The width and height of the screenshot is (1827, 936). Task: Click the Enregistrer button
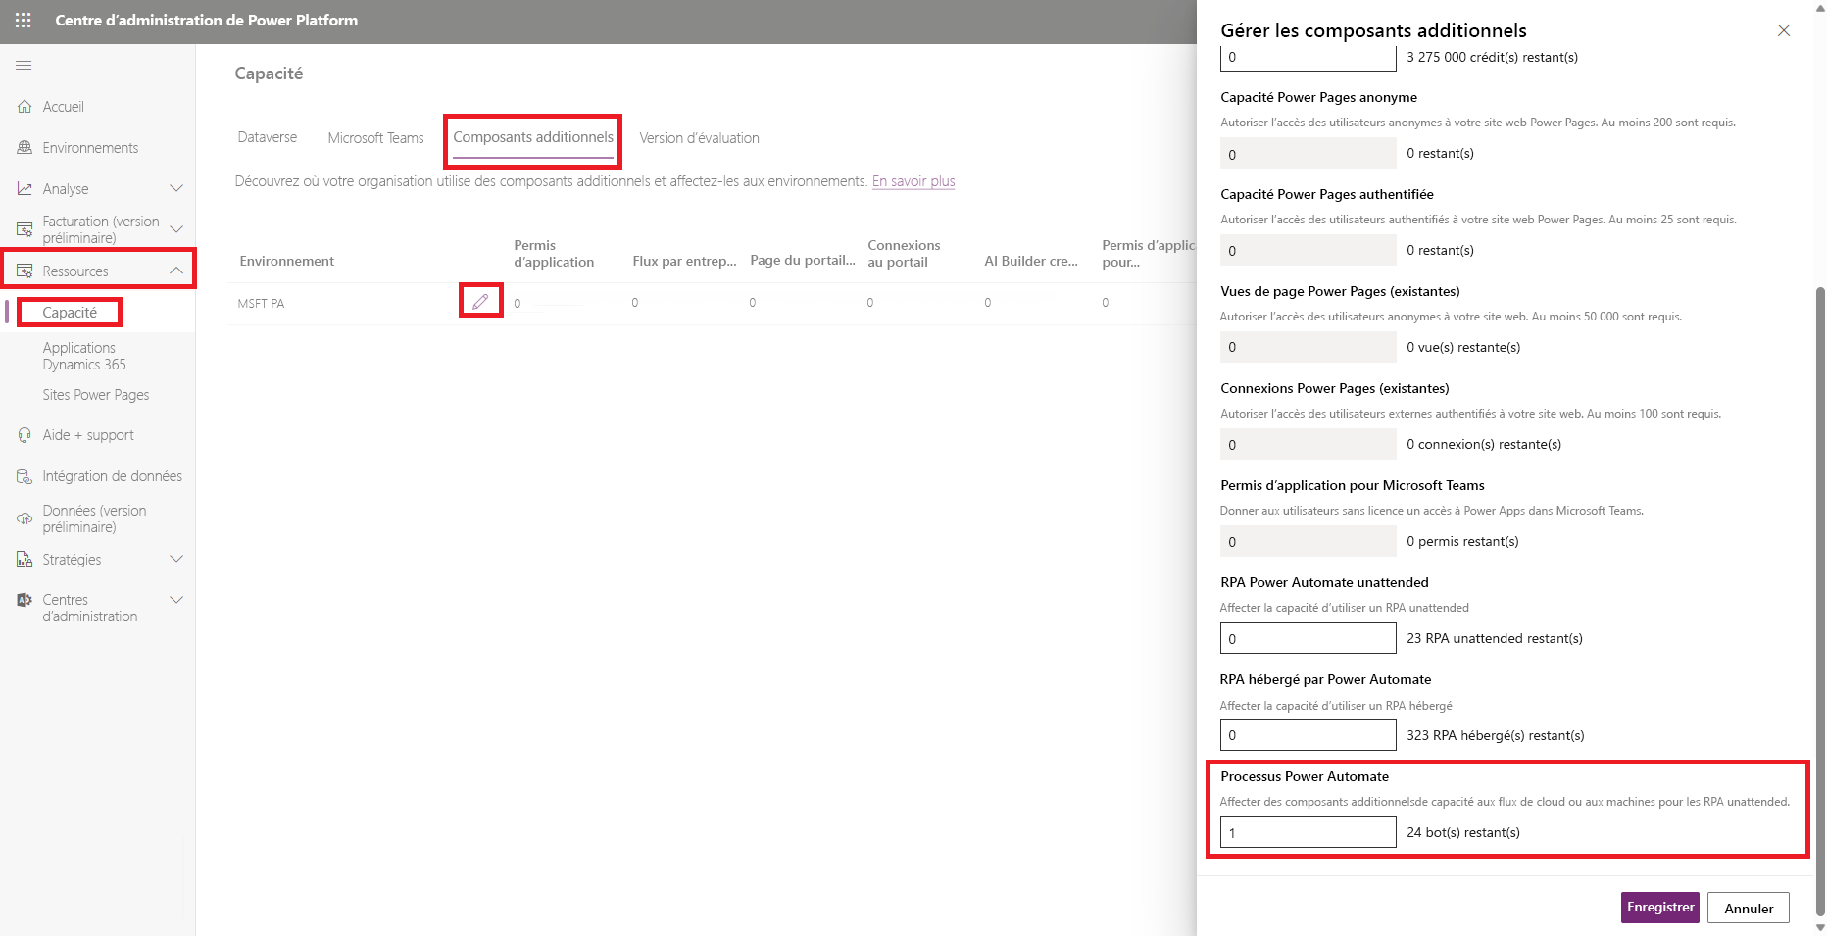tap(1660, 908)
